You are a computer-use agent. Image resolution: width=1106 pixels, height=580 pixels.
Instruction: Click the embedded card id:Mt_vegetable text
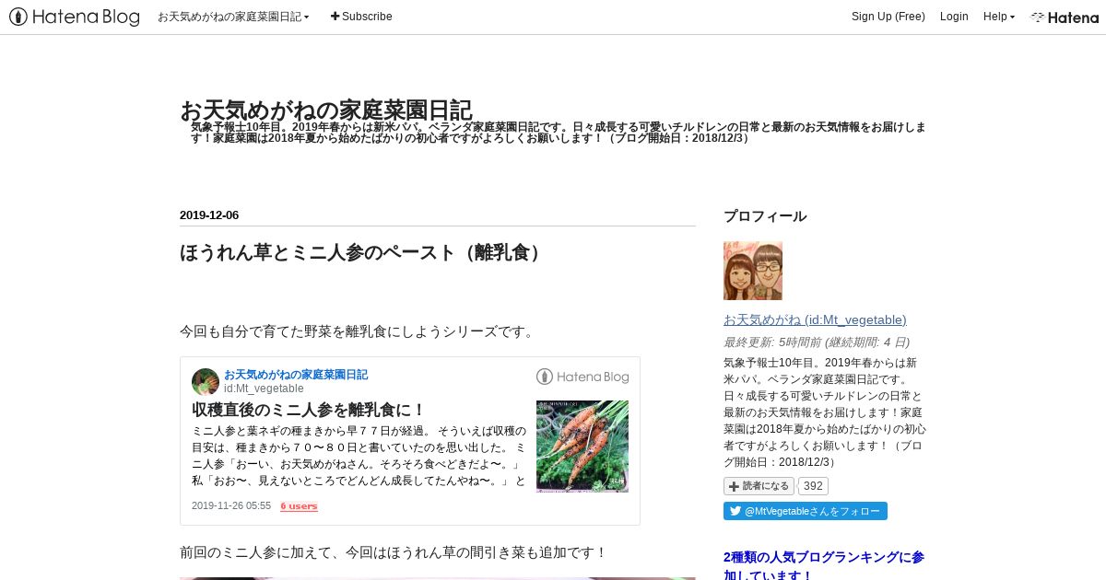(264, 389)
